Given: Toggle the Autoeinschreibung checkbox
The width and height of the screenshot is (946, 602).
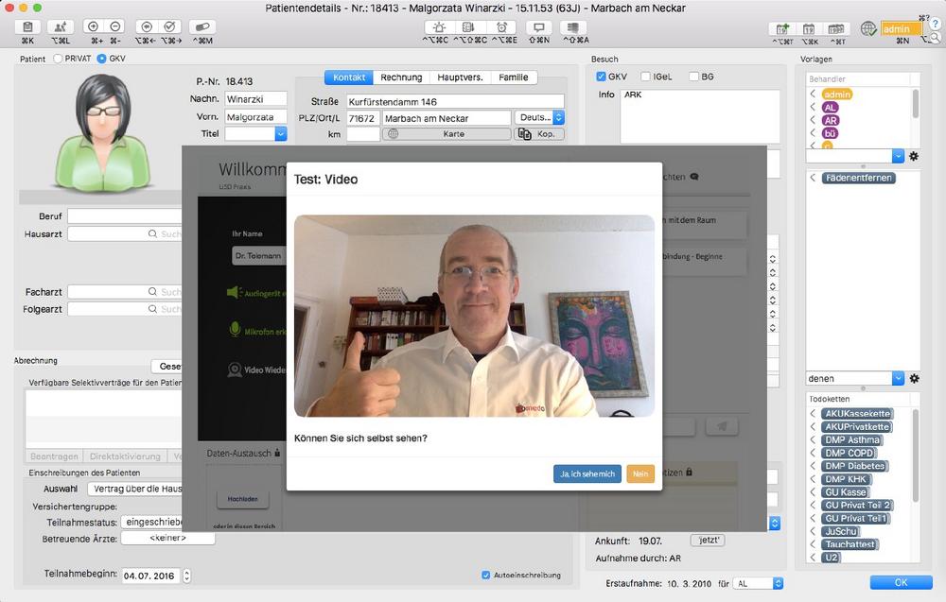Looking at the screenshot, I should coord(485,575).
